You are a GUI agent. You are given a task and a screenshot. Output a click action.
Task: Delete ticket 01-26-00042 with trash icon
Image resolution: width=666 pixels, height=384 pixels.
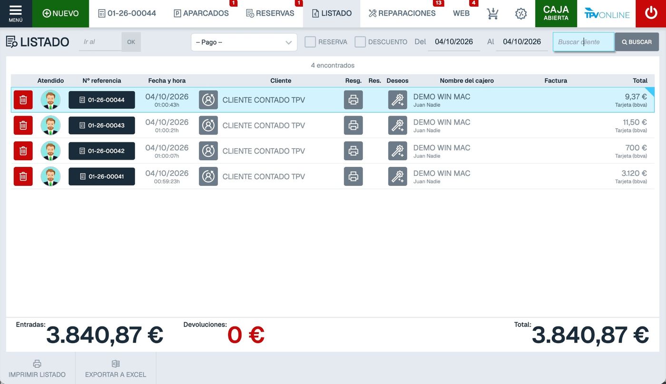click(x=23, y=151)
